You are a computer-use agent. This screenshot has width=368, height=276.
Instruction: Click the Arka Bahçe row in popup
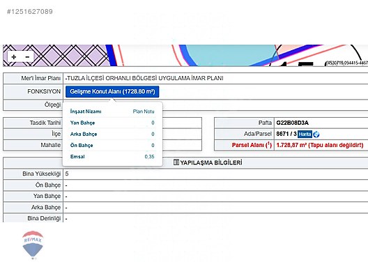(x=112, y=134)
